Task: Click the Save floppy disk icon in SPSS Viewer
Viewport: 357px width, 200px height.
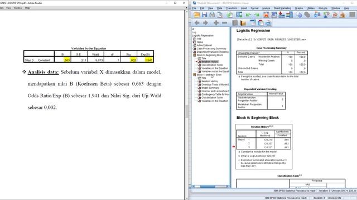Action: click(x=204, y=15)
